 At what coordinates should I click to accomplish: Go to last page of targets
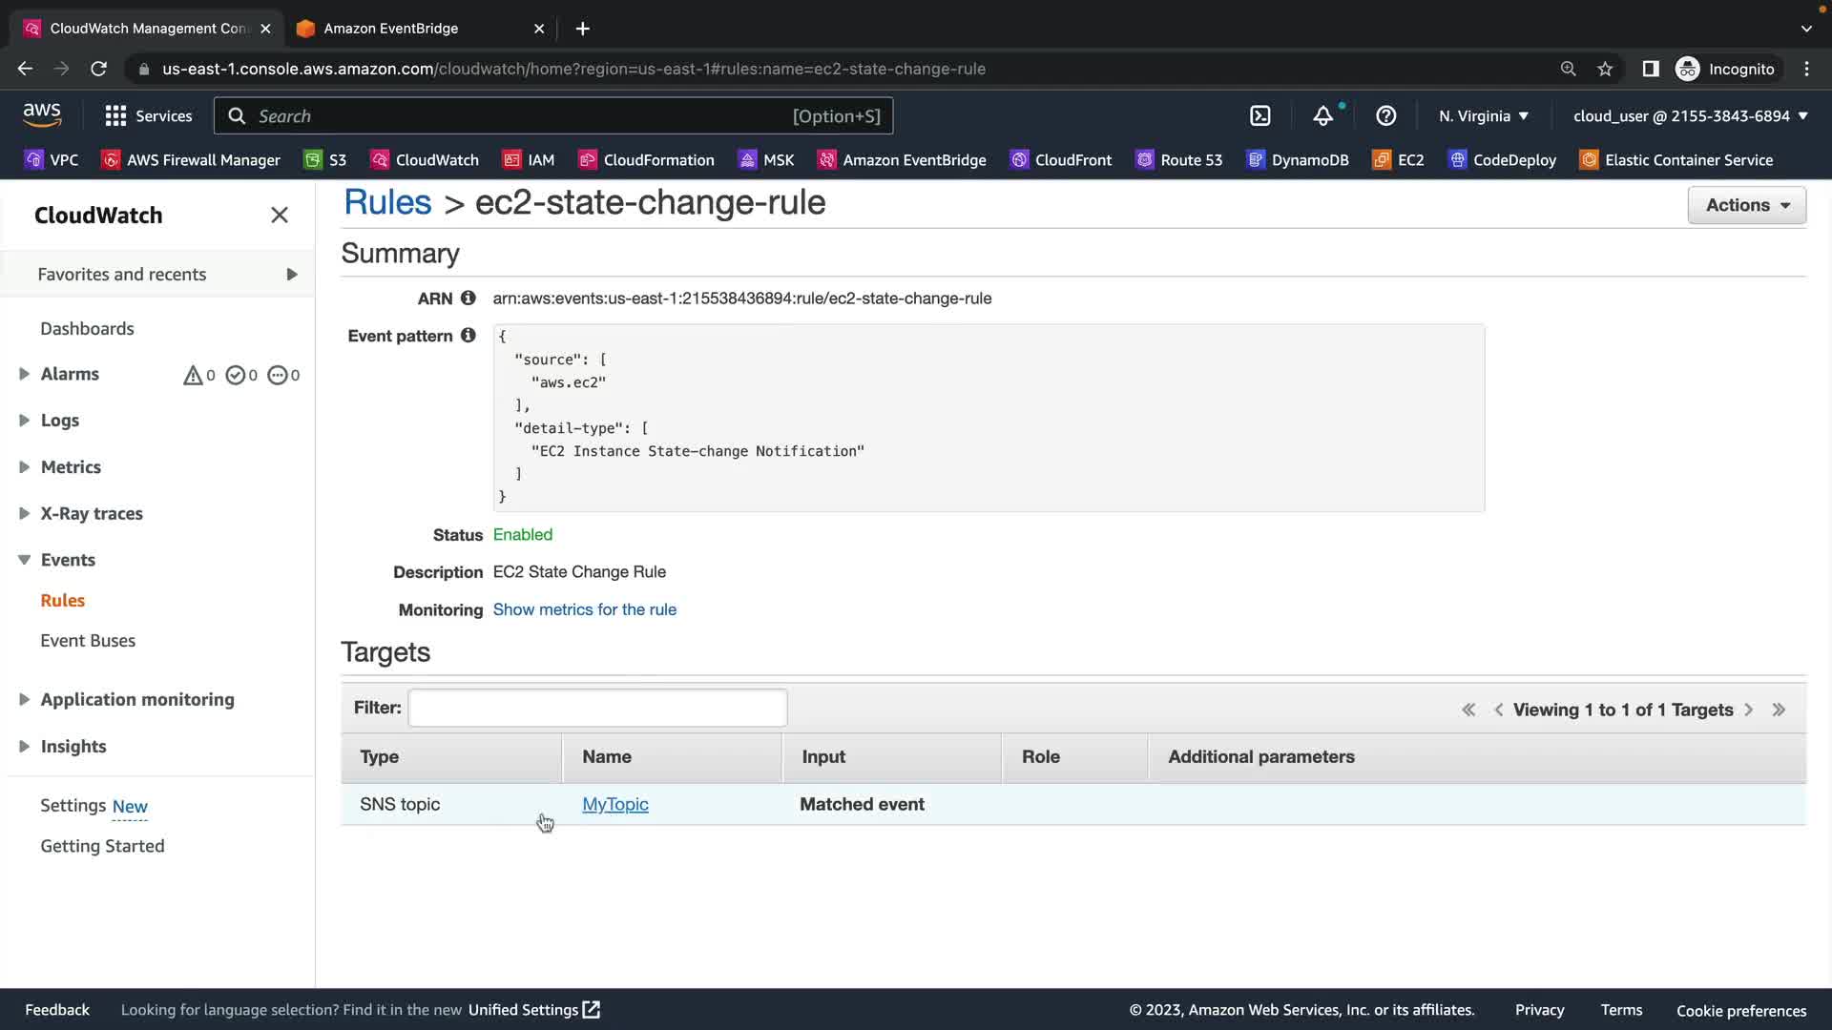(x=1779, y=710)
